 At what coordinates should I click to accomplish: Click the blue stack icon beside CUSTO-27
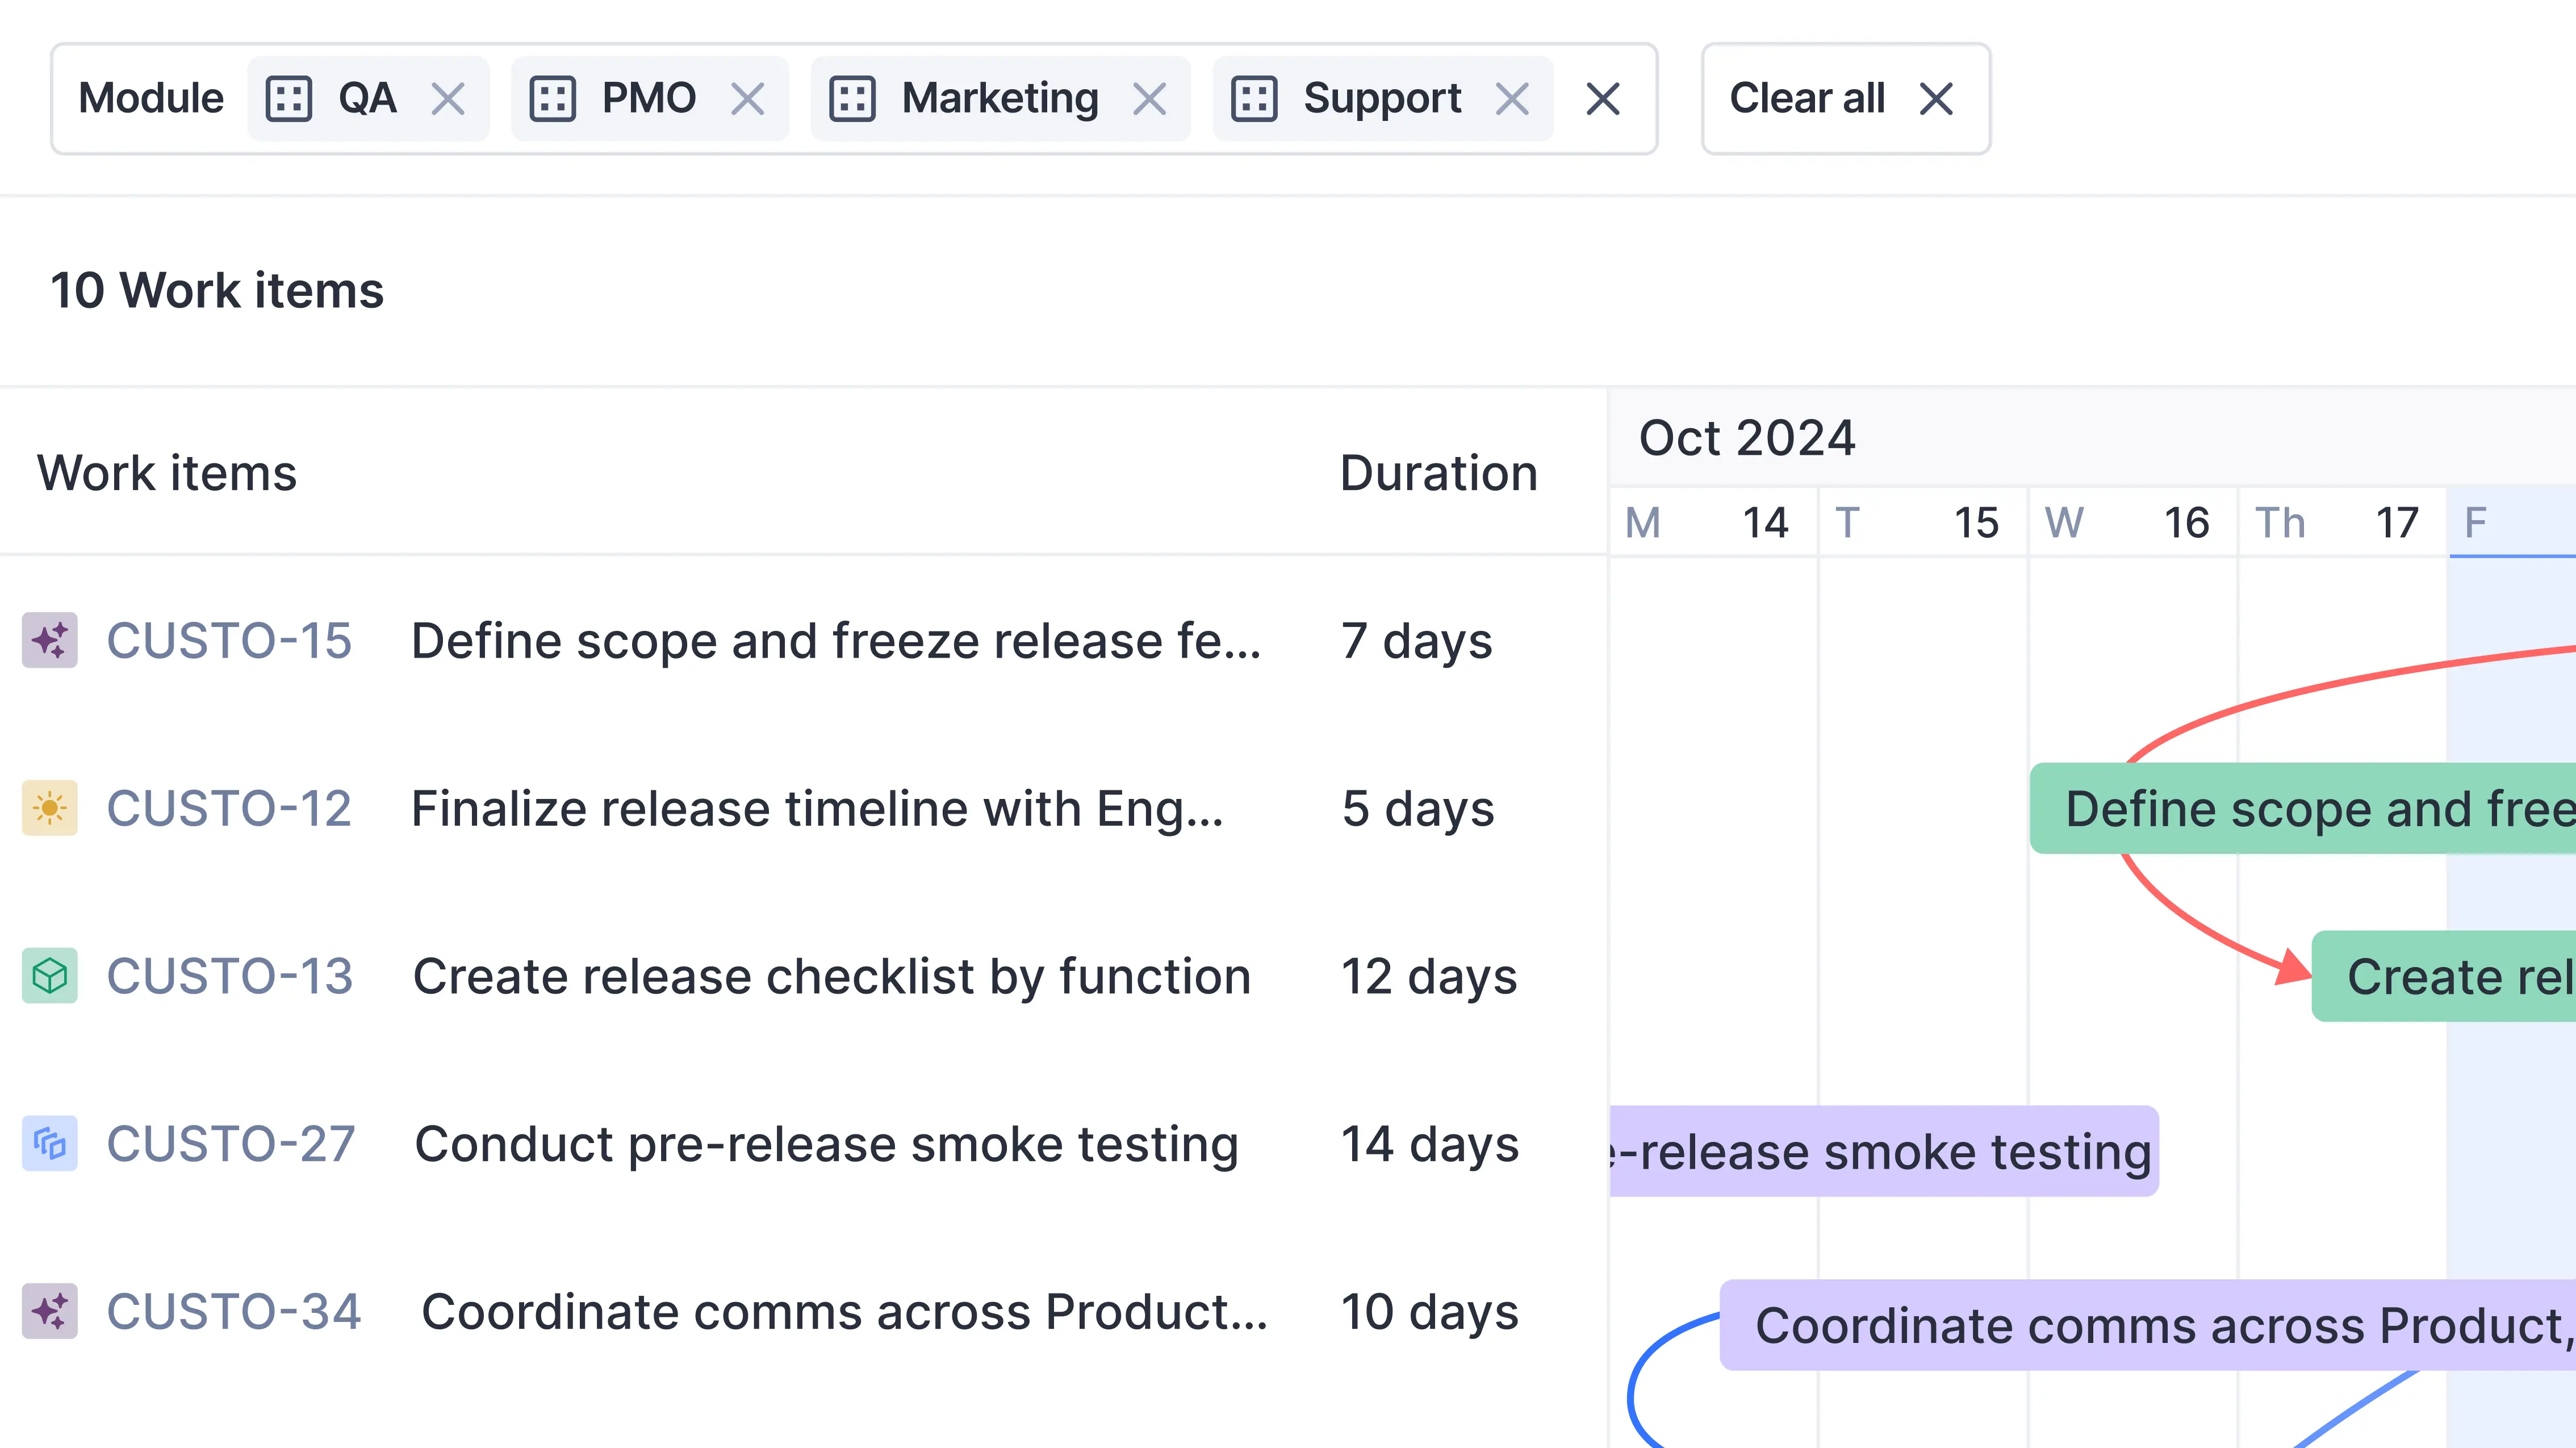point(49,1142)
